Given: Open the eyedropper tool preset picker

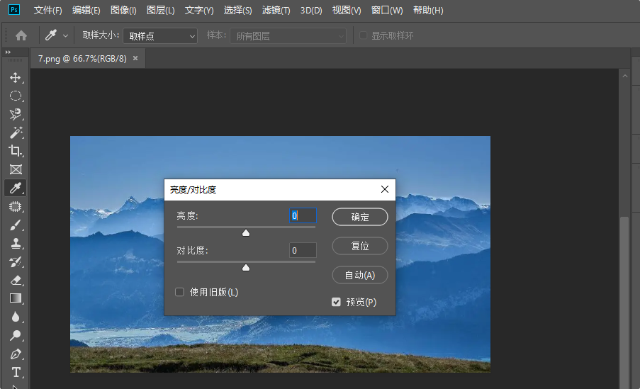Looking at the screenshot, I should pos(65,36).
